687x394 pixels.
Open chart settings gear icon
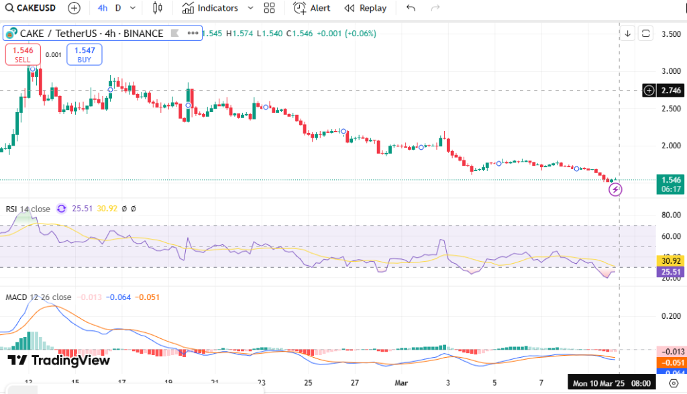click(x=674, y=383)
